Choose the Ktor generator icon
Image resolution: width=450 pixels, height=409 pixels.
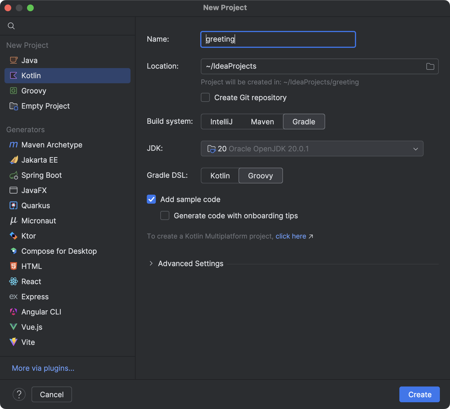pos(13,236)
